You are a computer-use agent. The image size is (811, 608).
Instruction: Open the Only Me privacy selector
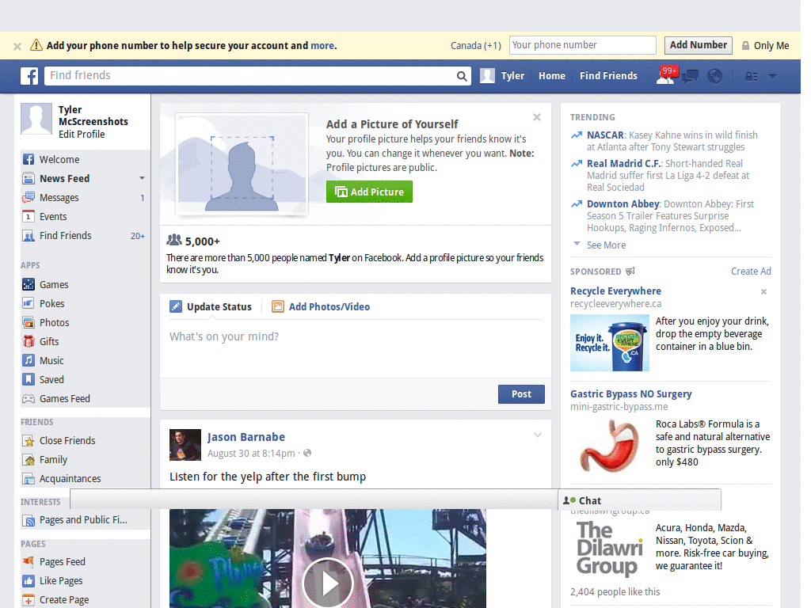pos(766,45)
